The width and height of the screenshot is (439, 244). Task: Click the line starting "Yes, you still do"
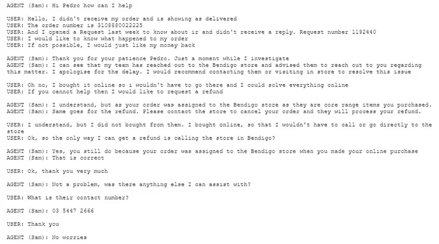pyautogui.click(x=232, y=151)
